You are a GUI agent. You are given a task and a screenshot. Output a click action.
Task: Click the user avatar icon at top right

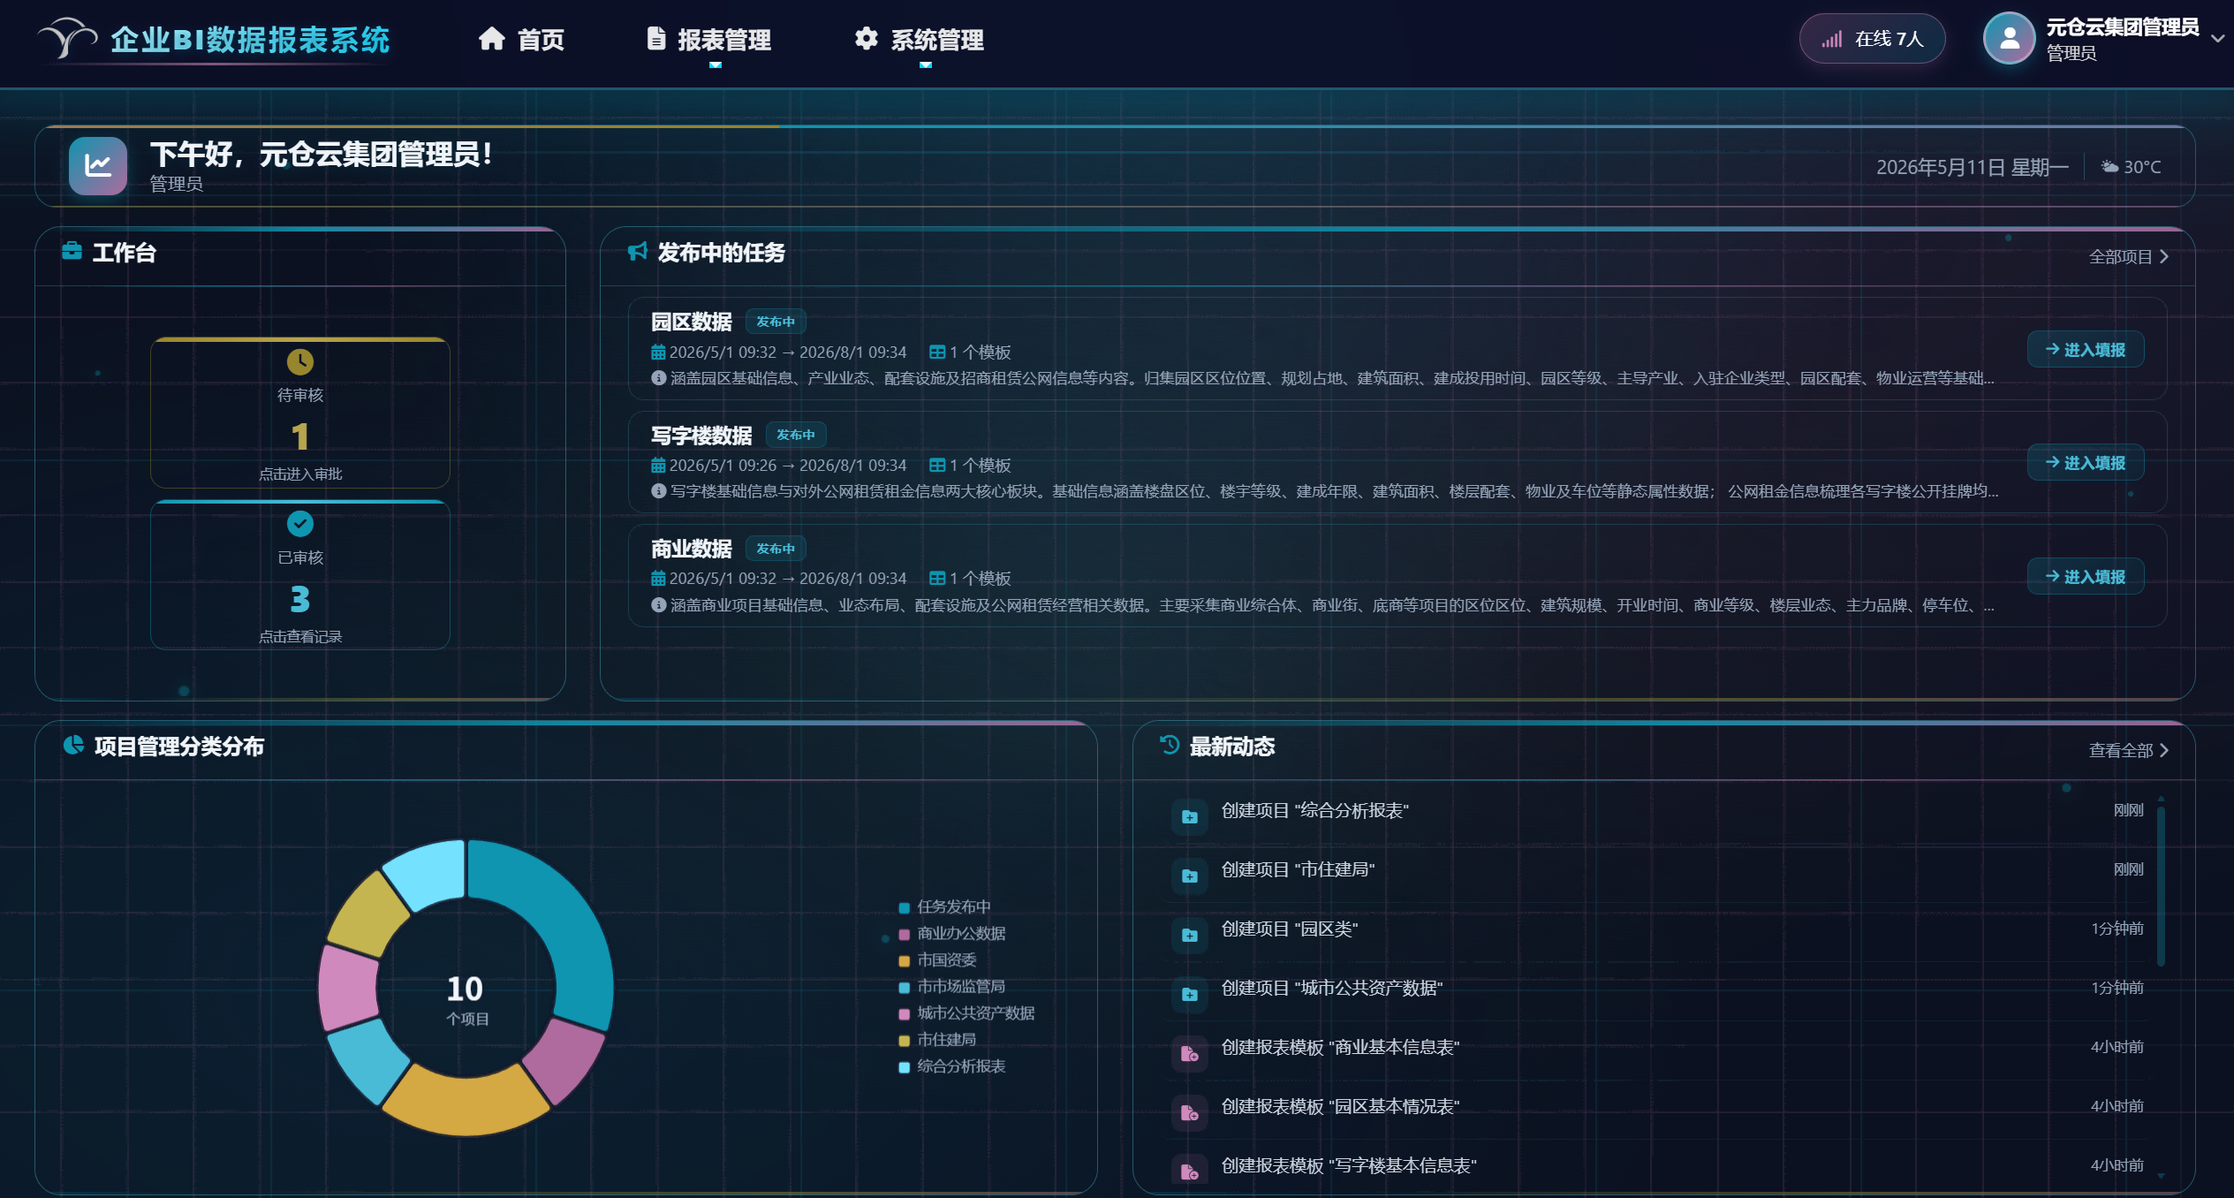(2009, 38)
